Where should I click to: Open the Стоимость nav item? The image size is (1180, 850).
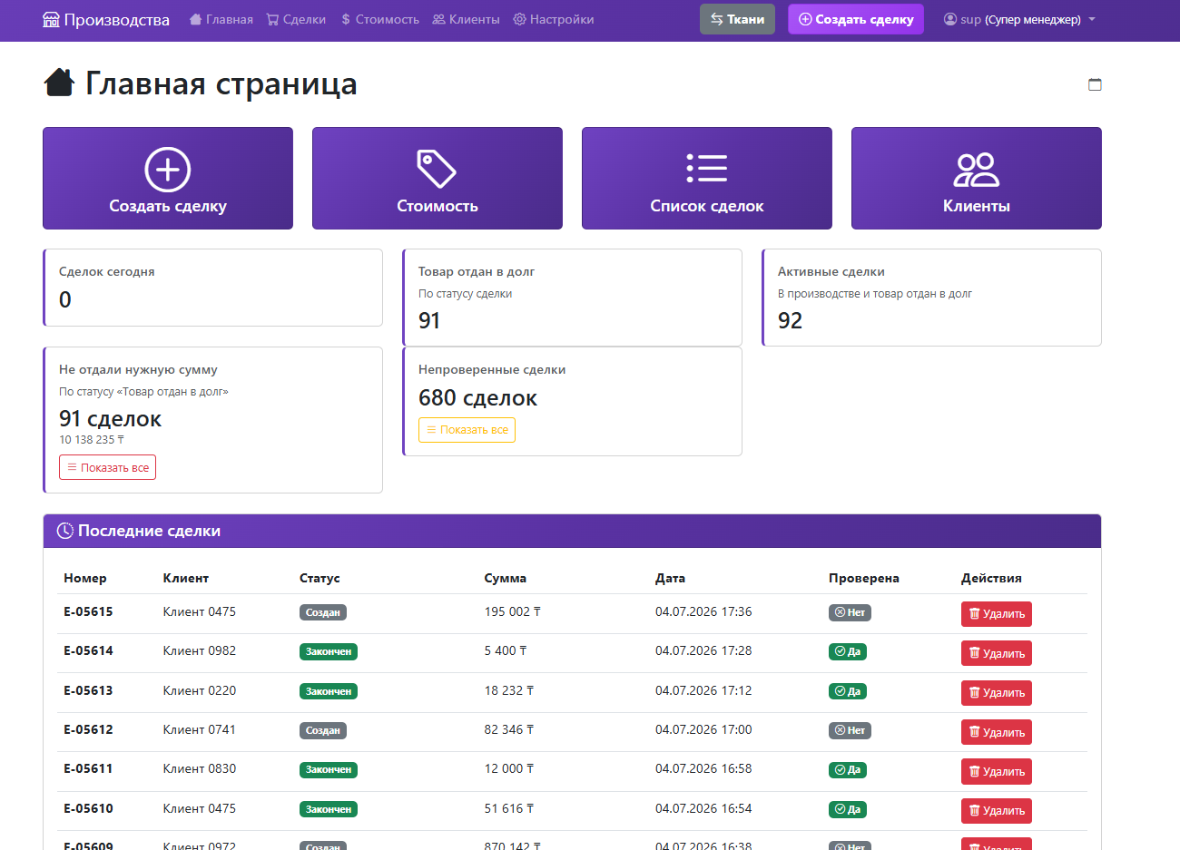click(x=379, y=19)
